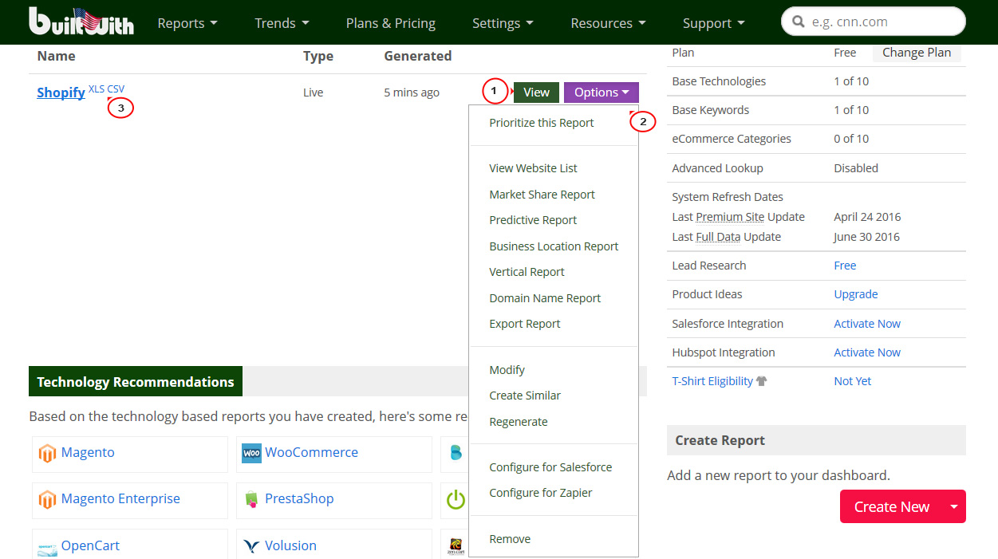
Task: Click Modify in the Options menu
Action: 507,370
